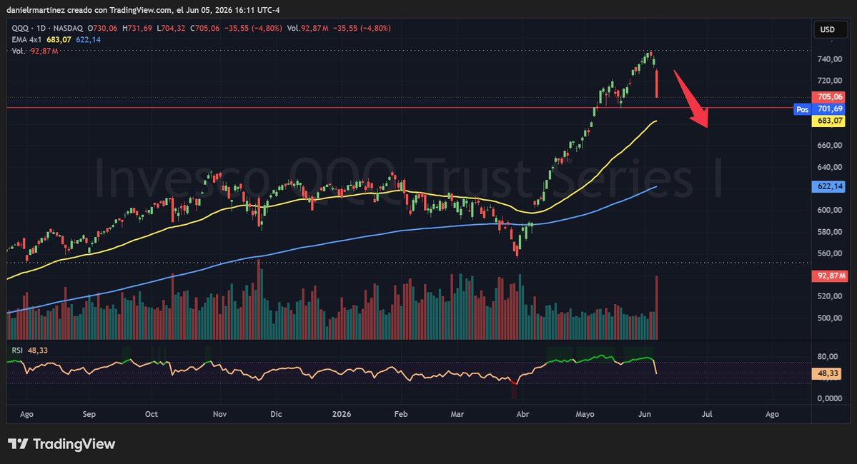Click the Ago label preceding Sep
Viewport: 857px width, 464px height.
pos(26,414)
